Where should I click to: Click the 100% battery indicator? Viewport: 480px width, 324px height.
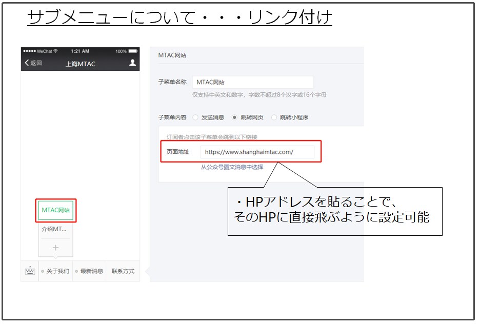[127, 51]
